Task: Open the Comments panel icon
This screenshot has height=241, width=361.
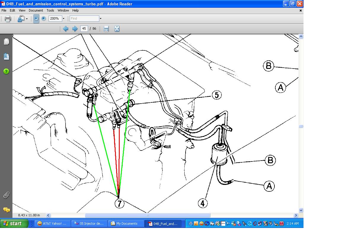Action: [6, 210]
